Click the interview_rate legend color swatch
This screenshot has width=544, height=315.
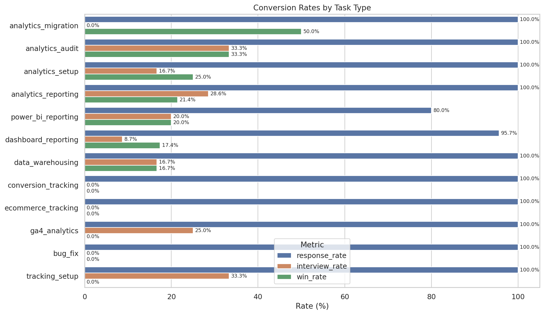pyautogui.click(x=284, y=266)
